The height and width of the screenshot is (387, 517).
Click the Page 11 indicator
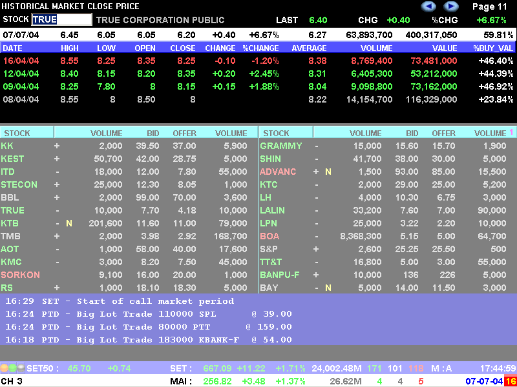pyautogui.click(x=490, y=6)
